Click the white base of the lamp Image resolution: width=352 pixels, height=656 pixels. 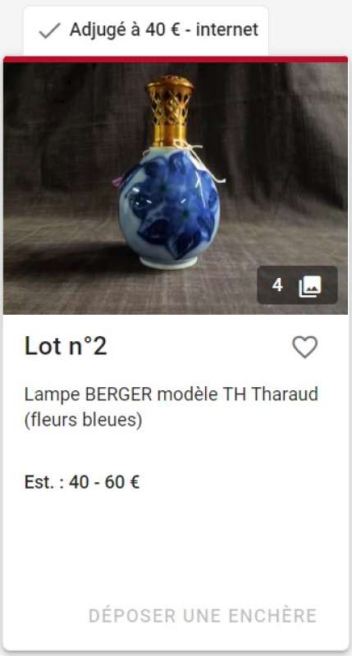(x=168, y=263)
